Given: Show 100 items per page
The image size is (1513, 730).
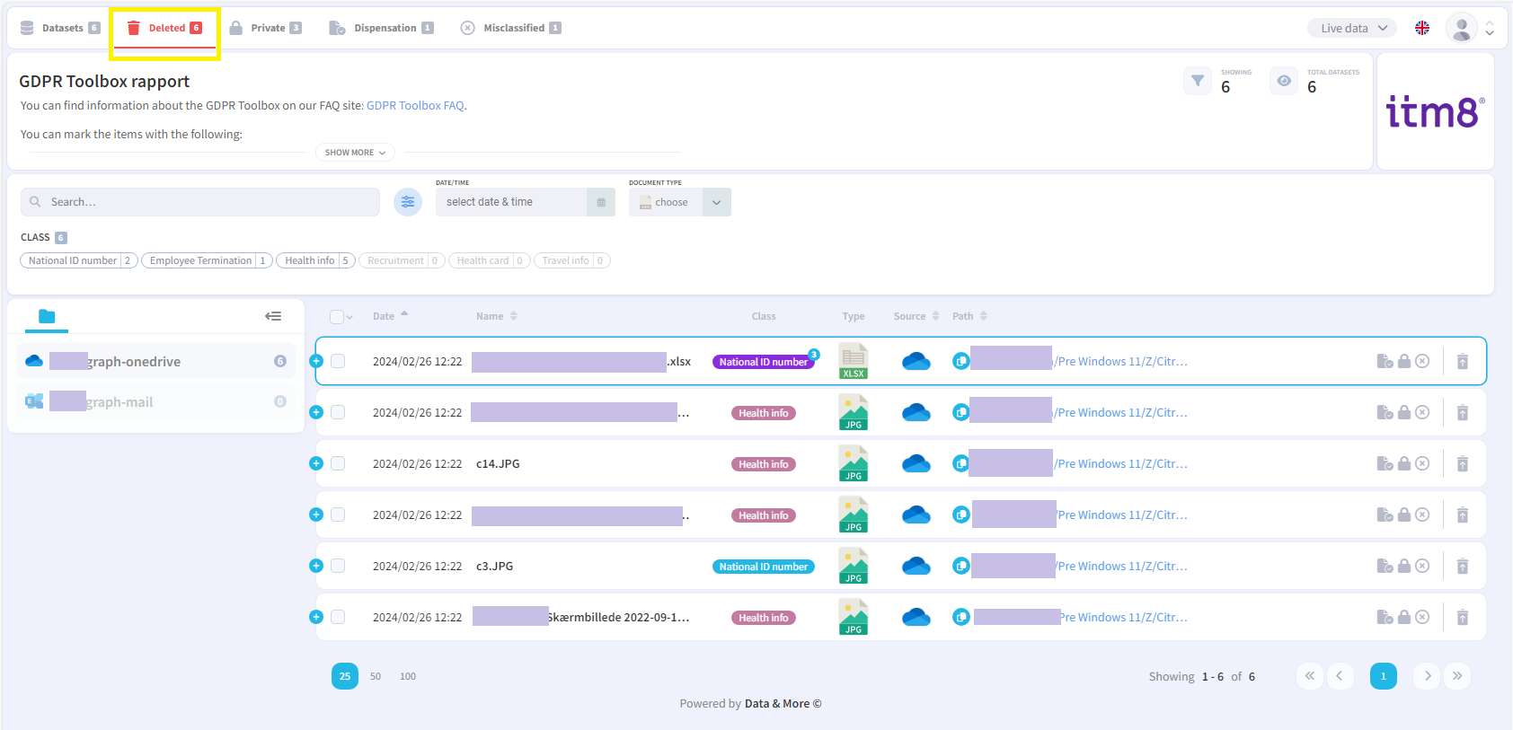Looking at the screenshot, I should (408, 676).
